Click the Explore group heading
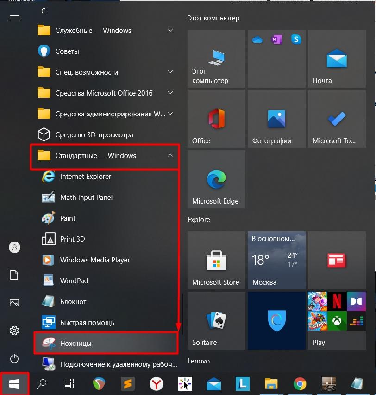 coord(199,220)
